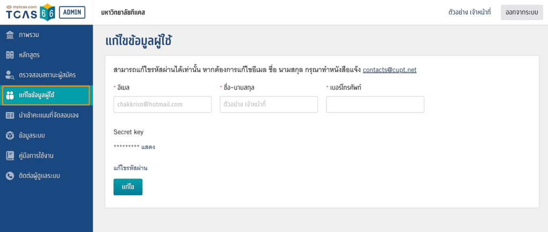Open the contacts@cupt.net email link

[x=389, y=70]
